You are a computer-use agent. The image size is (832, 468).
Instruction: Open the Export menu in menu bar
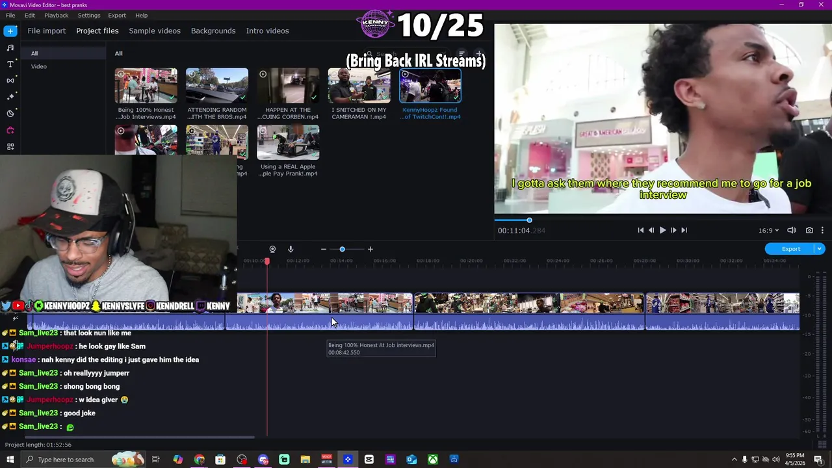click(117, 15)
